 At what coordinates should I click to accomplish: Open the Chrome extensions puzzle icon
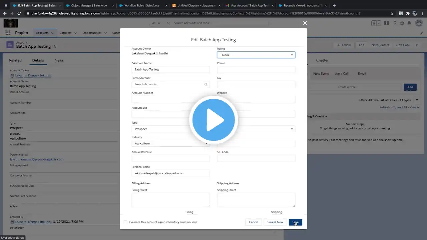point(408,13)
